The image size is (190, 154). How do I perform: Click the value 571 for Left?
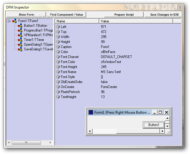pos(104,27)
